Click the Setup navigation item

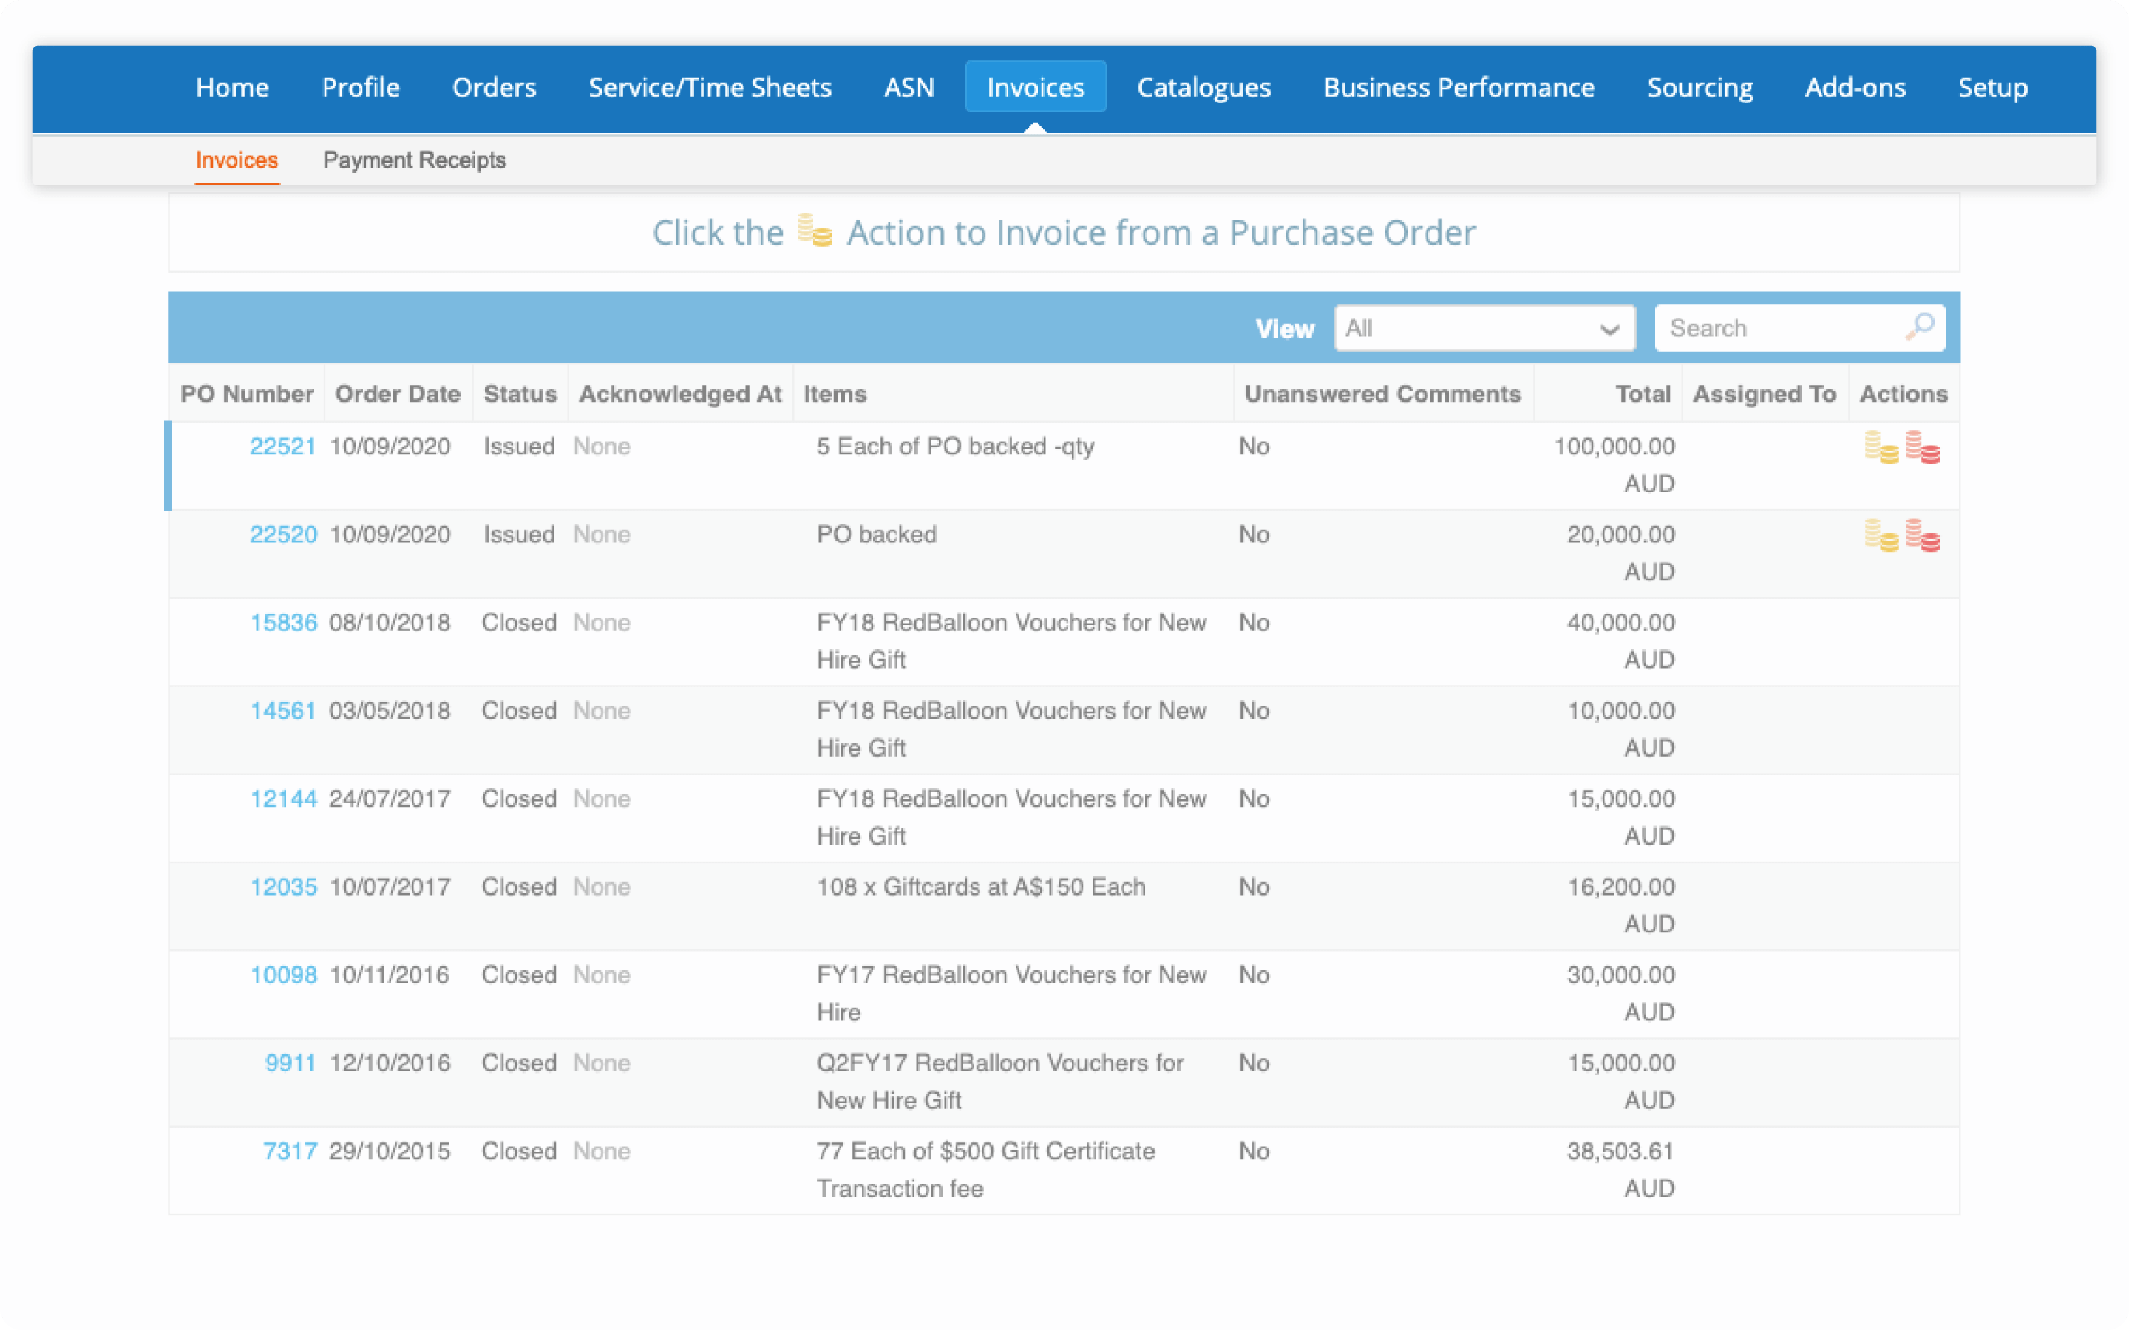pos(1991,87)
